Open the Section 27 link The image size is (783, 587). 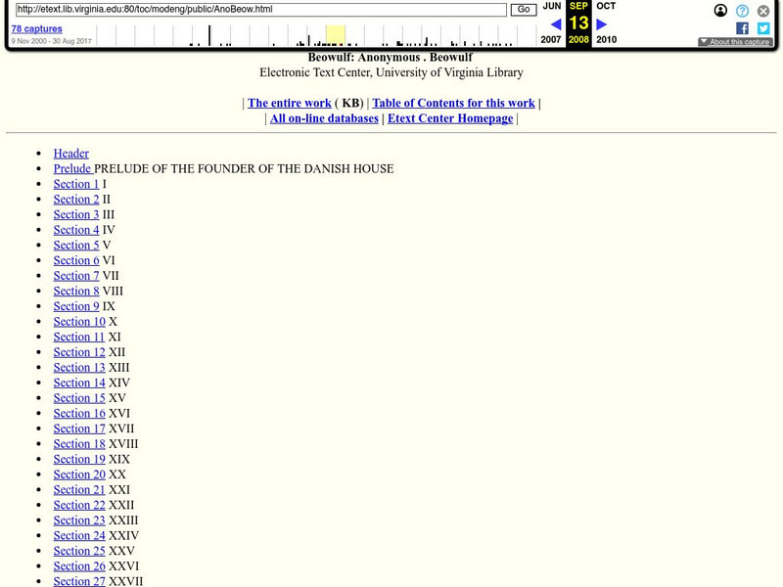pos(79,581)
